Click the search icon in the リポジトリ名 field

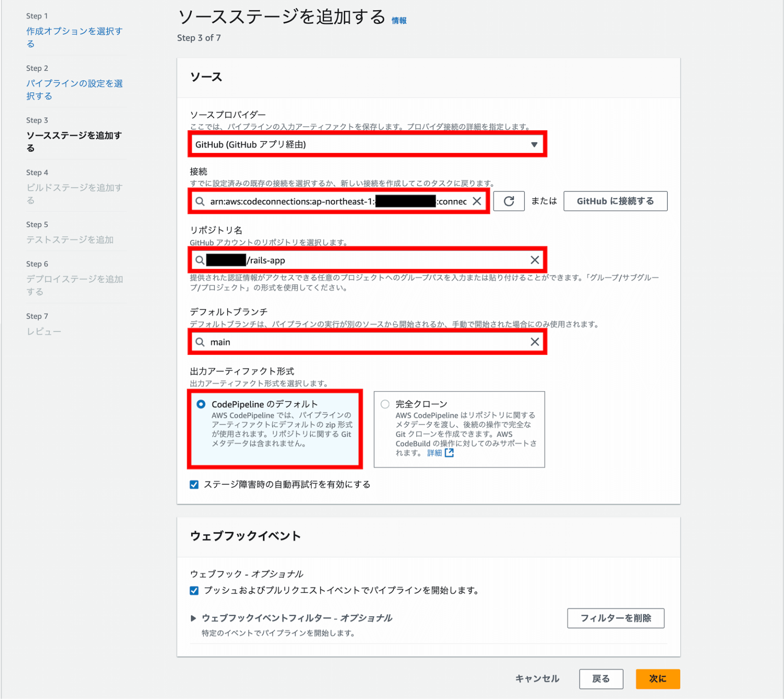[200, 260]
